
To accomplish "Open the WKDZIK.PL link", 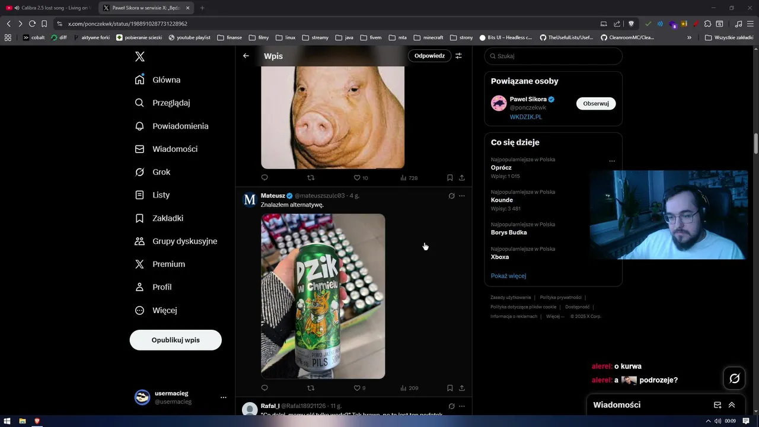I will coord(525,117).
